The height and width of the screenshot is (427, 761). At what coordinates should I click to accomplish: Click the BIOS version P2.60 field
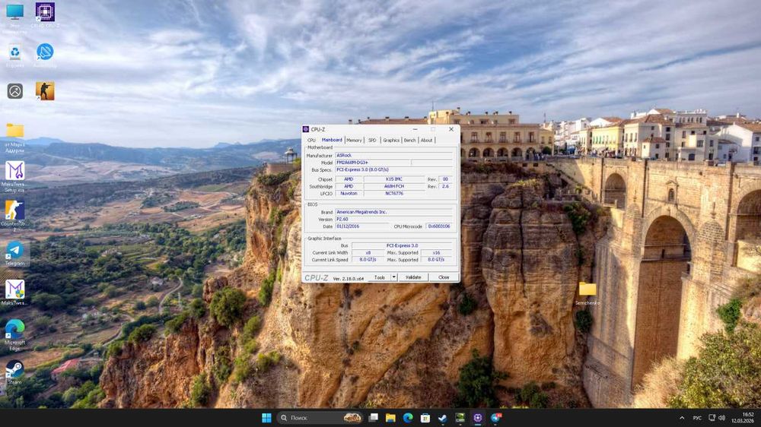click(x=393, y=219)
